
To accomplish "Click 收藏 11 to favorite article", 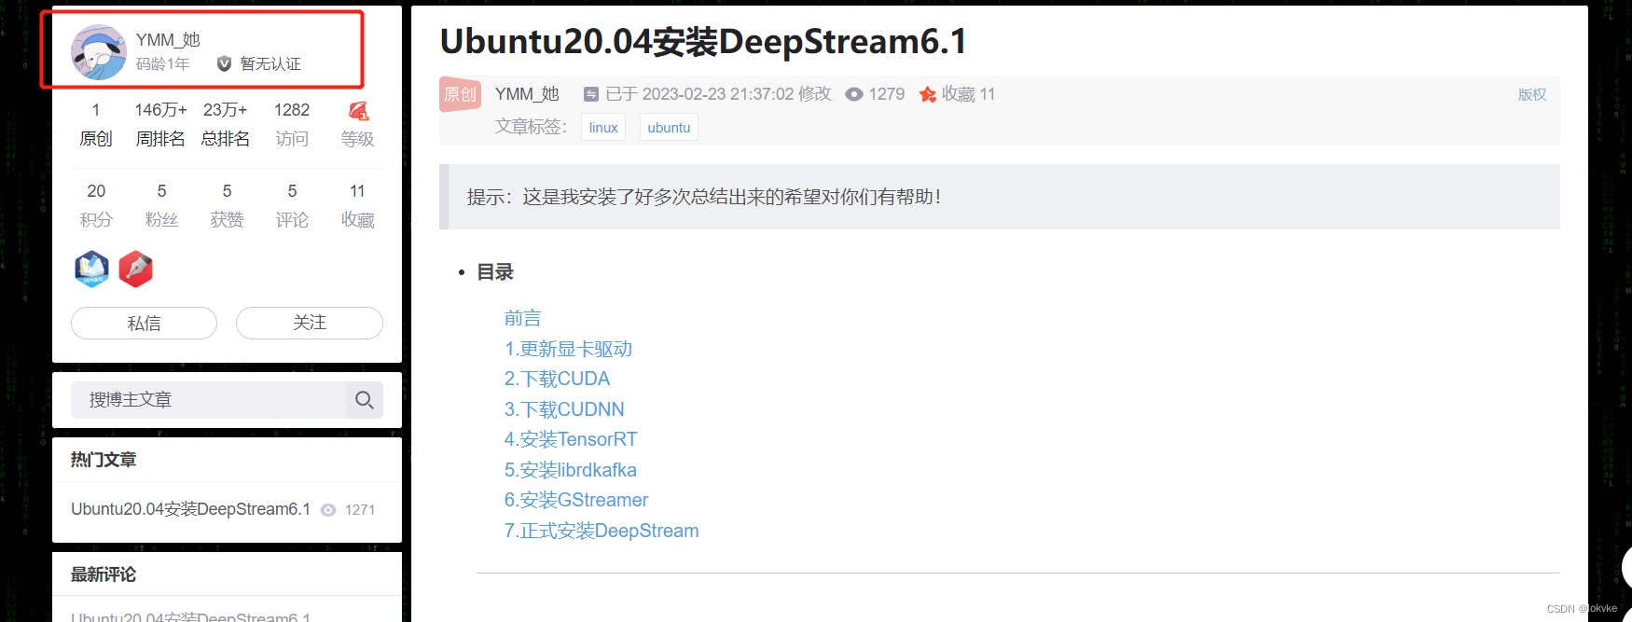I will [968, 94].
